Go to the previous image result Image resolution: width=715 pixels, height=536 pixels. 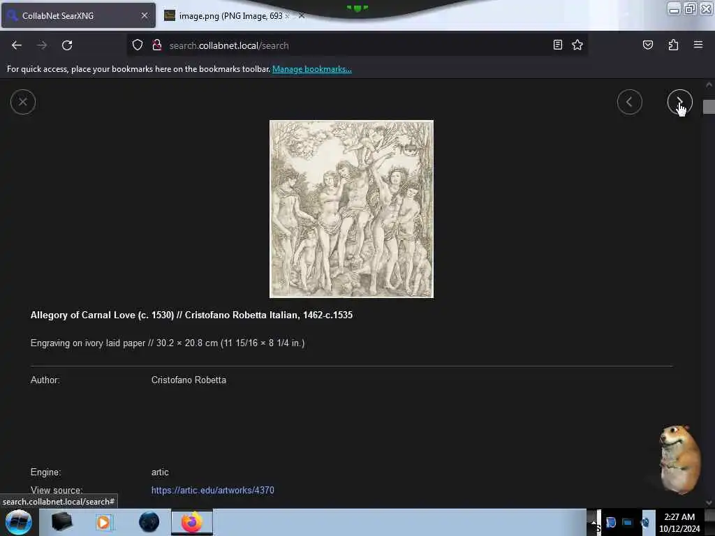coord(629,102)
